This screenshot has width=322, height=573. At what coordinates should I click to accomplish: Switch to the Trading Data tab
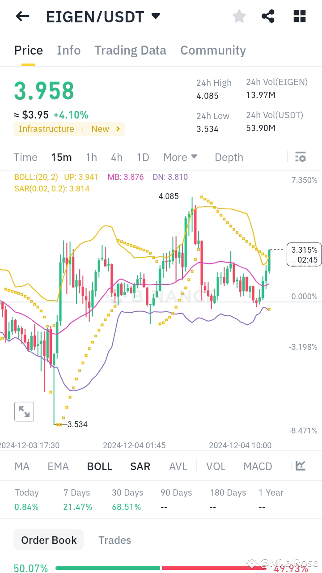(x=130, y=50)
